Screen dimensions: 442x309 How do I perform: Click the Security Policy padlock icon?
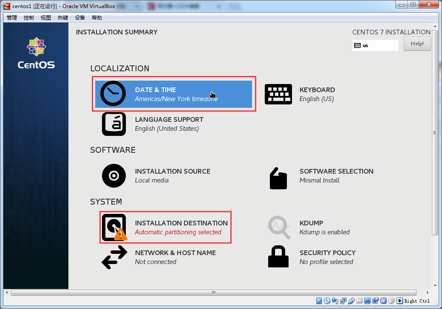[278, 256]
